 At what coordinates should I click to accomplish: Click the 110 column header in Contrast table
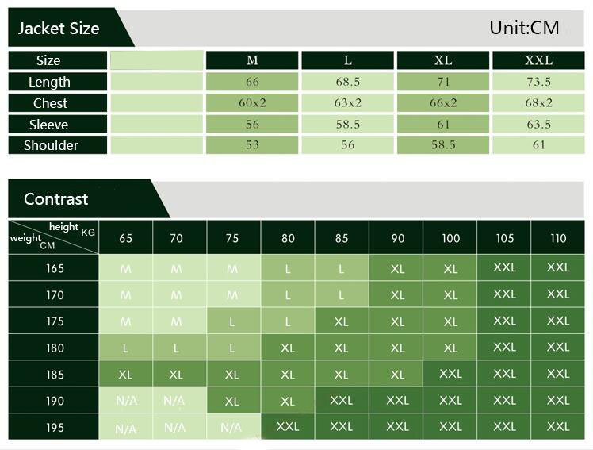(558, 238)
